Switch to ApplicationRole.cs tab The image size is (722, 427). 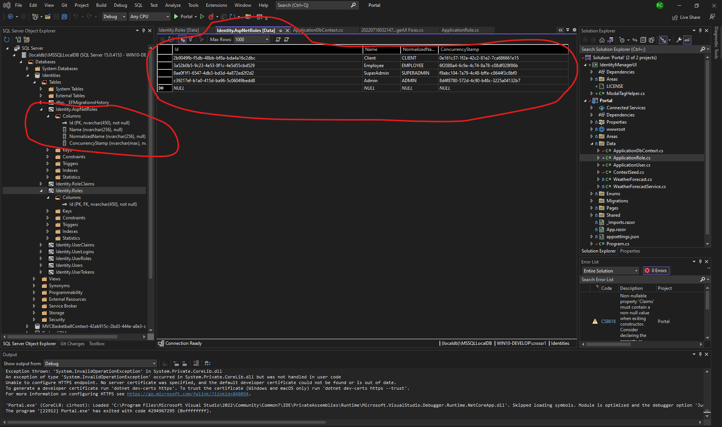click(460, 30)
